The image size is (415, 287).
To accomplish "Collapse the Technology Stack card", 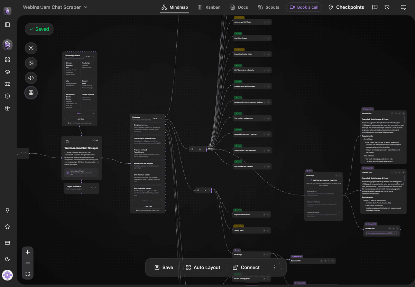I will click(93, 56).
